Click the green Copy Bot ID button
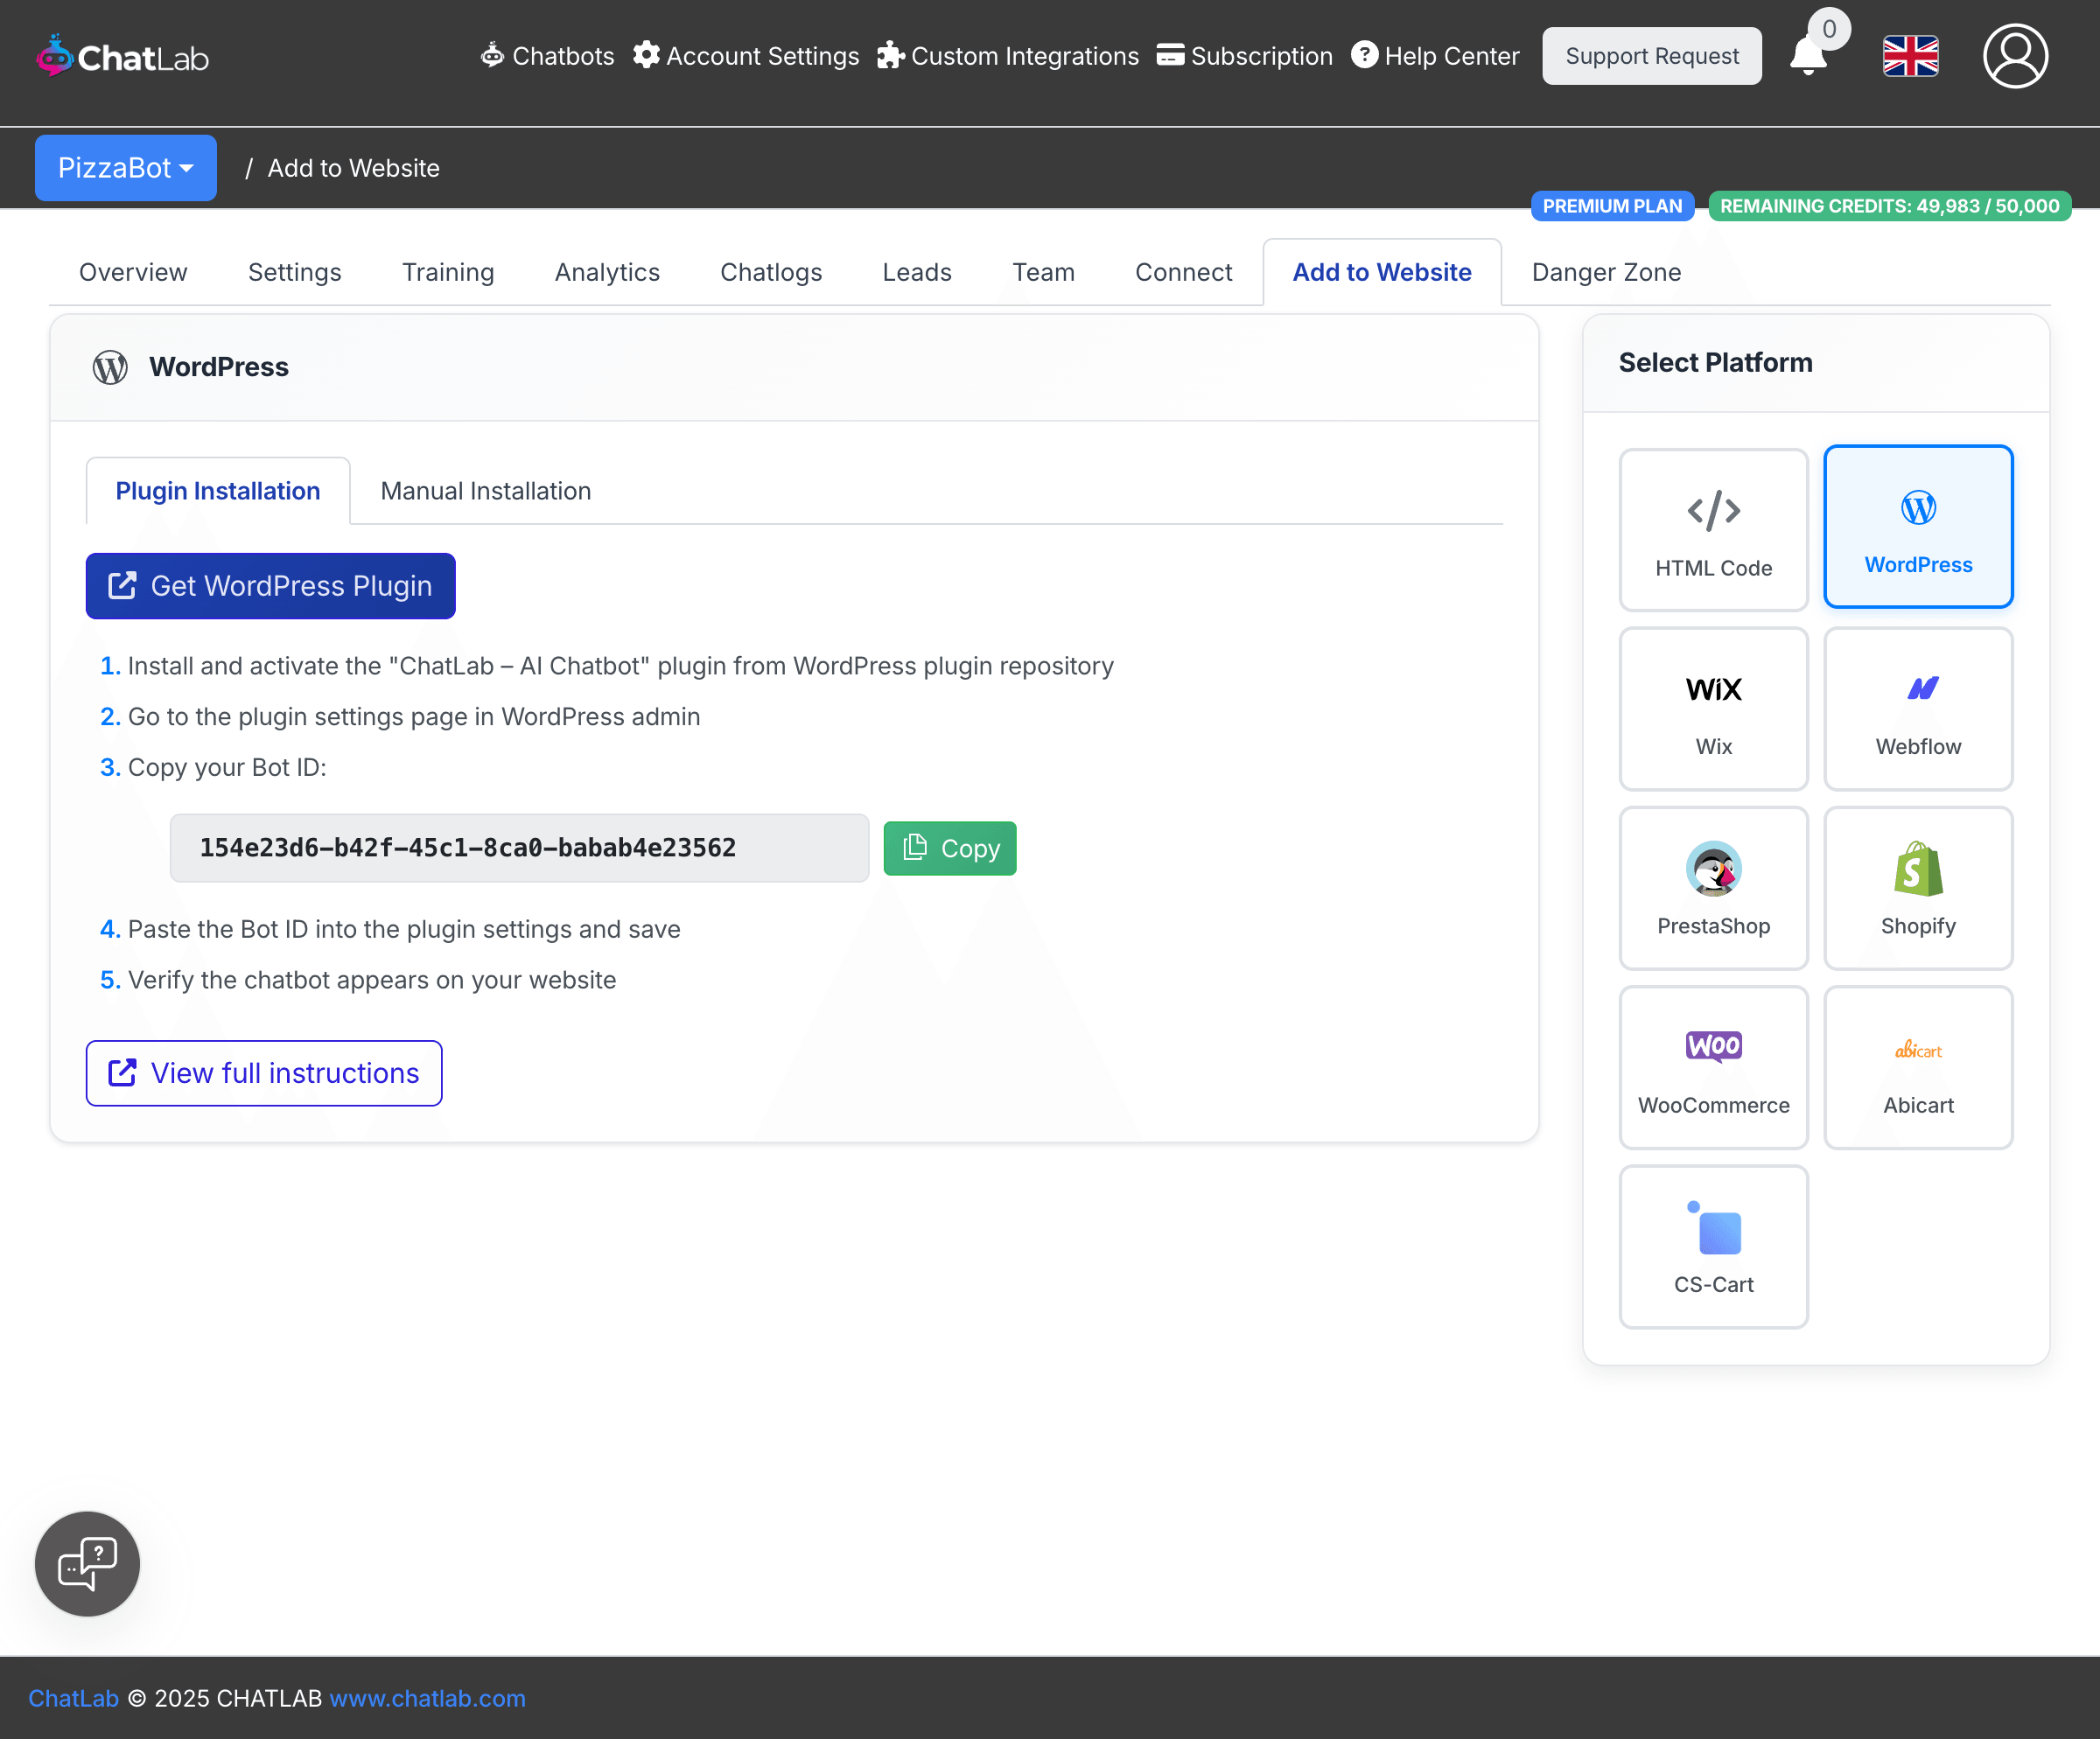The width and height of the screenshot is (2100, 1739). point(949,849)
